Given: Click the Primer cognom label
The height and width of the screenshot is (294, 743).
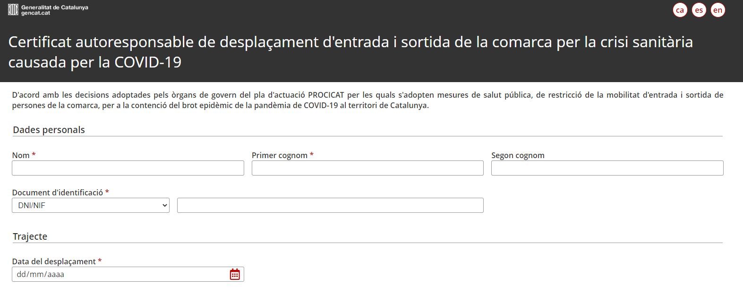Looking at the screenshot, I should click(x=280, y=155).
